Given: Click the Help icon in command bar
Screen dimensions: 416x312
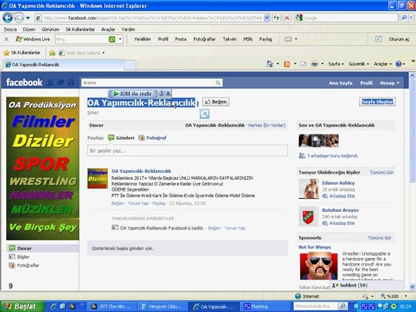Looking at the screenshot, I should 399,64.
